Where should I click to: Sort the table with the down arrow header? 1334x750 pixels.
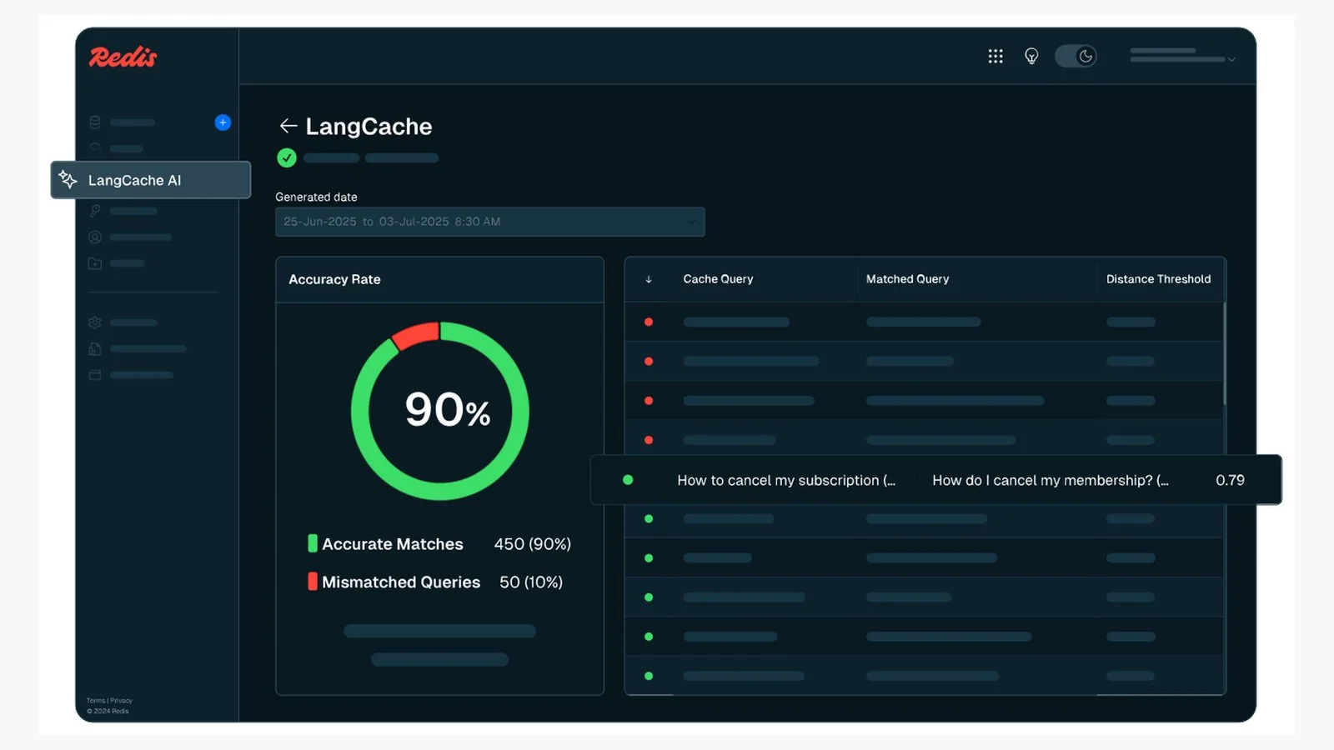tap(649, 279)
